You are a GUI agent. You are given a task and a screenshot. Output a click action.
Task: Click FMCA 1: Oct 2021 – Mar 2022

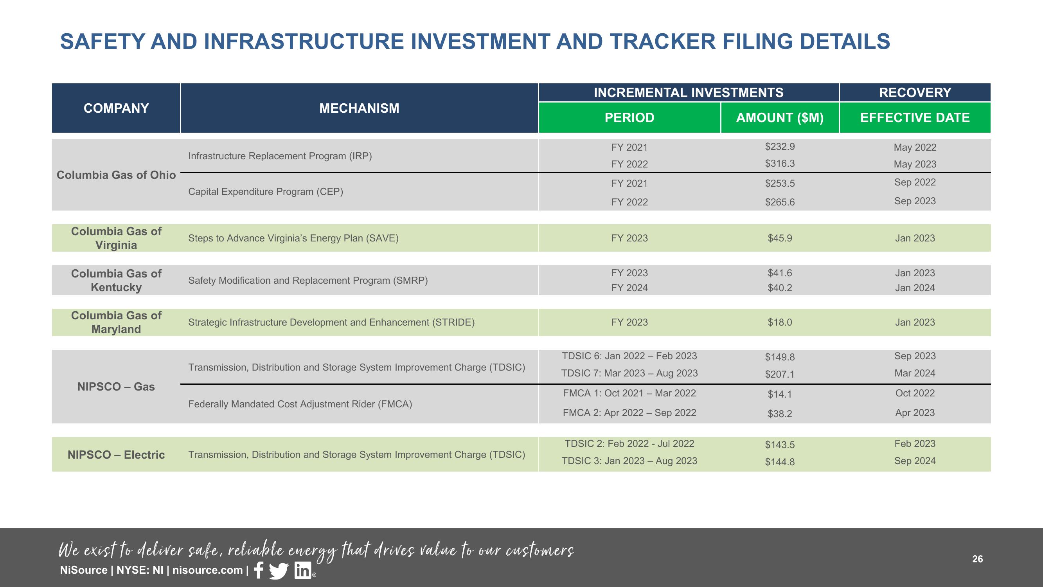(x=629, y=393)
